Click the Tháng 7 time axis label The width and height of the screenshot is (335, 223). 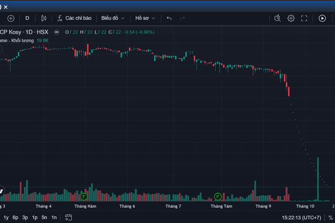[173, 206]
